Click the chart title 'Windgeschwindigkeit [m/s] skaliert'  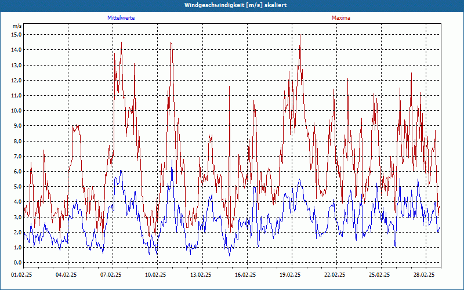[235, 5]
